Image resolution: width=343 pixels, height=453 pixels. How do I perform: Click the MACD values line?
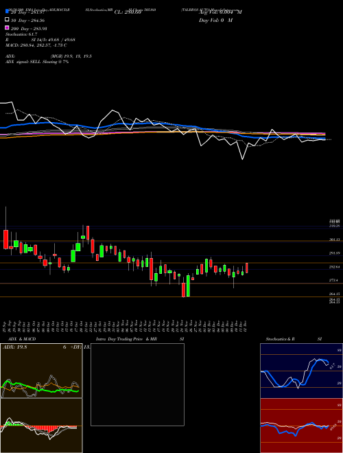pos(36,45)
